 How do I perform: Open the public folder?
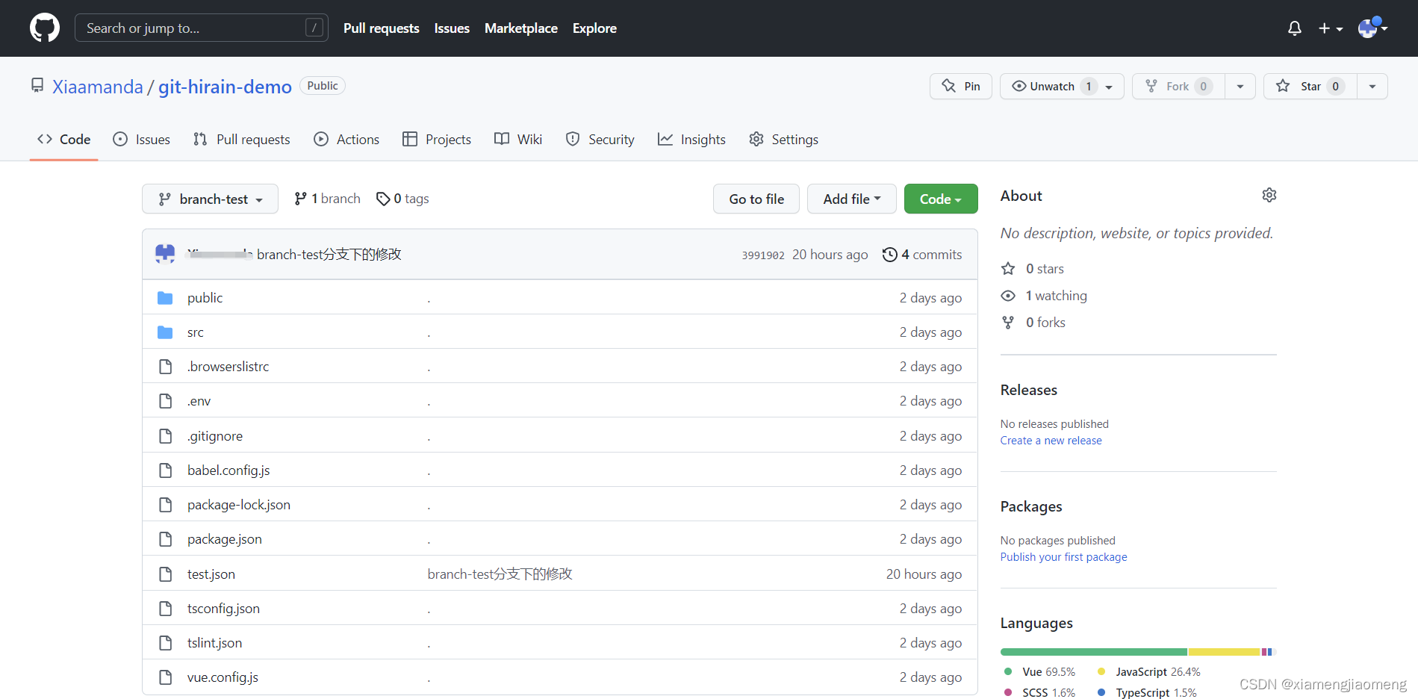pos(205,298)
